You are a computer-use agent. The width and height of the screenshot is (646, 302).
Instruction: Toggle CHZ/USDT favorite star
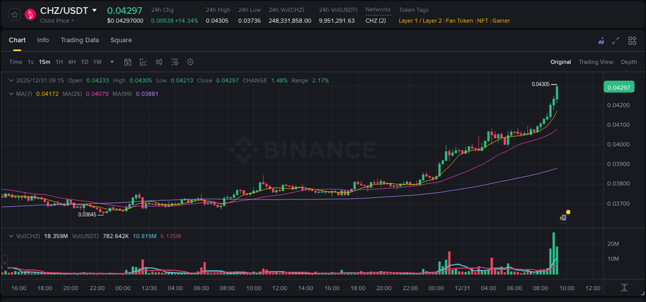point(14,14)
